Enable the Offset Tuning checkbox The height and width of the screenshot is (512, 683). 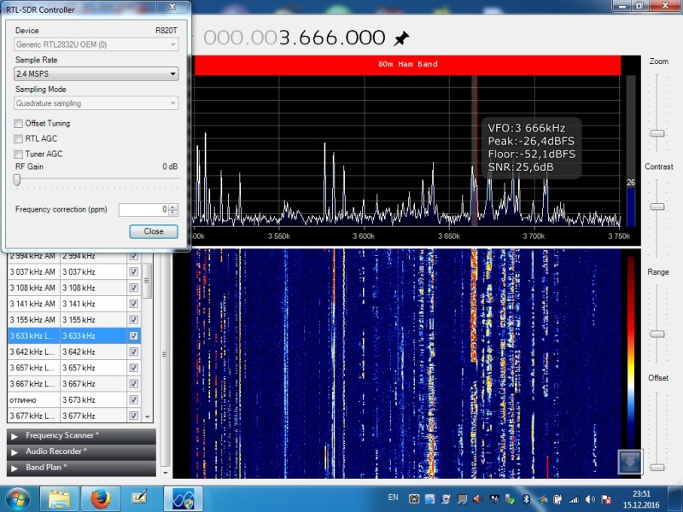pos(18,124)
